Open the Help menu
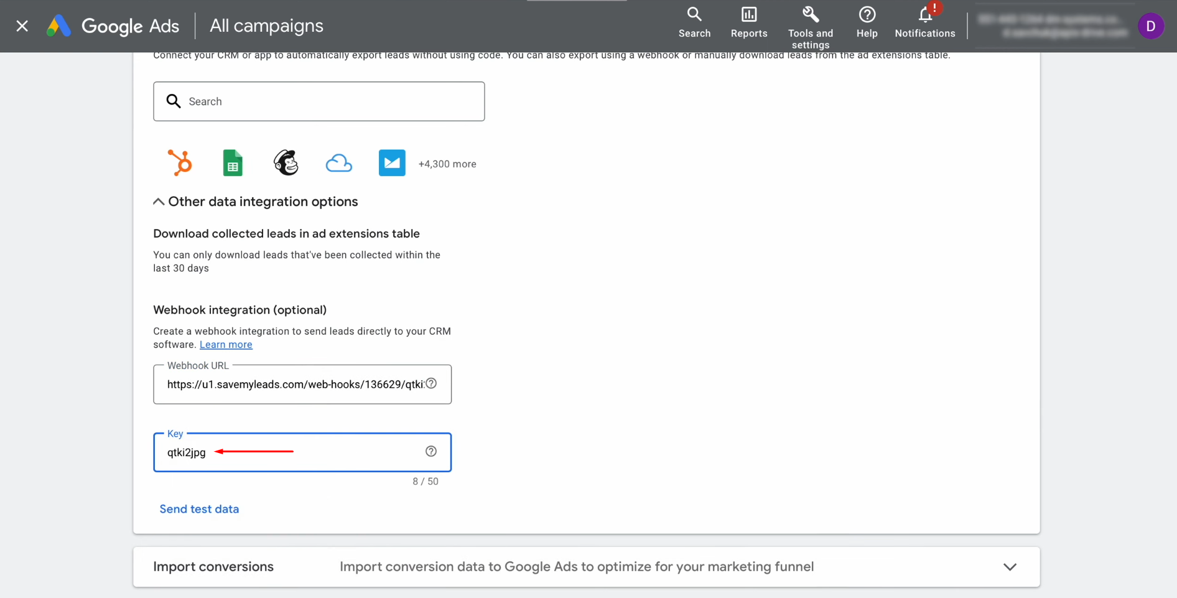Viewport: 1177px width, 598px height. pos(867,23)
